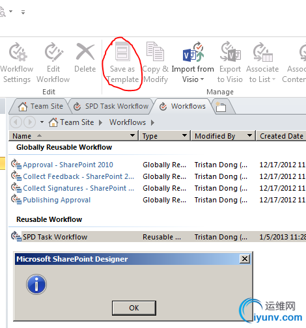306x328 pixels.
Task: Click the Collect Feedback workflow icon
Action: [16, 176]
